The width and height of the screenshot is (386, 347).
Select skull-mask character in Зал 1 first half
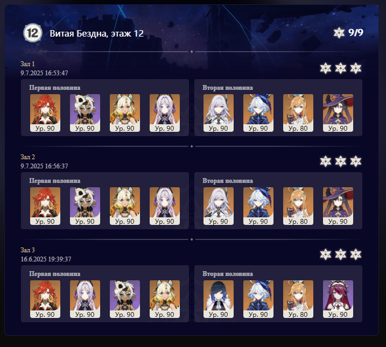tap(85, 113)
